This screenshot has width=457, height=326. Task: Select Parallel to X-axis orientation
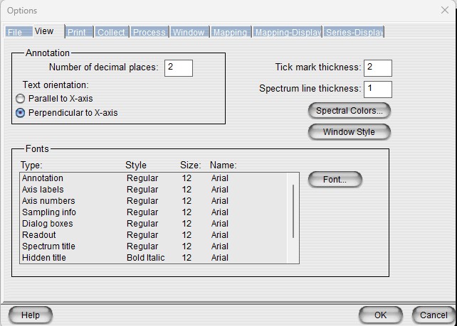[21, 99]
